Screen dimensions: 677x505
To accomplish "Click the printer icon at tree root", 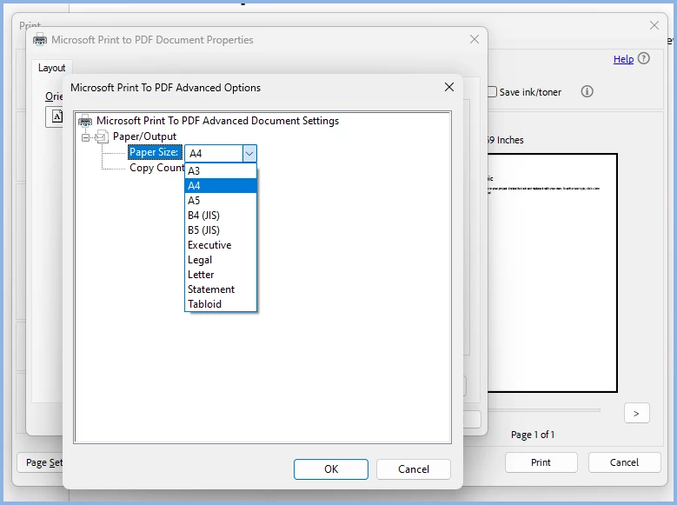I will click(85, 121).
